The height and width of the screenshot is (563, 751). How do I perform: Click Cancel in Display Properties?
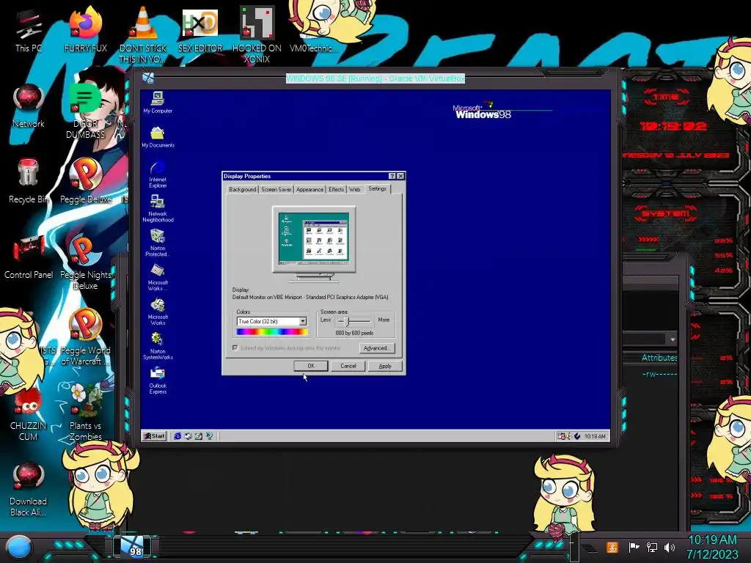coord(348,366)
